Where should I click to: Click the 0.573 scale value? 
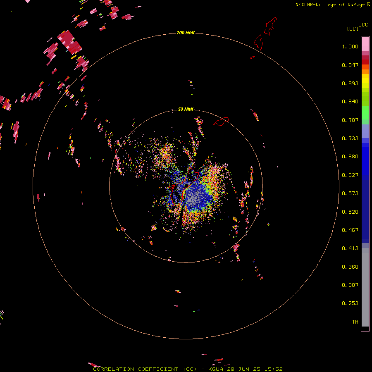pos(350,193)
